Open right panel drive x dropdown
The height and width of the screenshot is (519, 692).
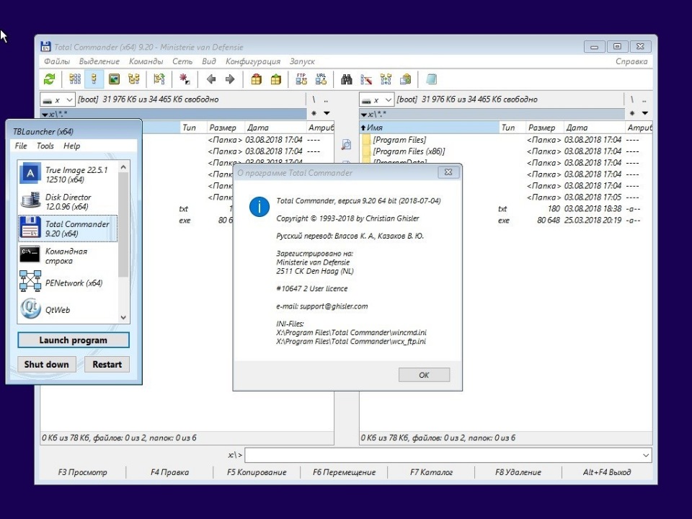click(x=376, y=99)
